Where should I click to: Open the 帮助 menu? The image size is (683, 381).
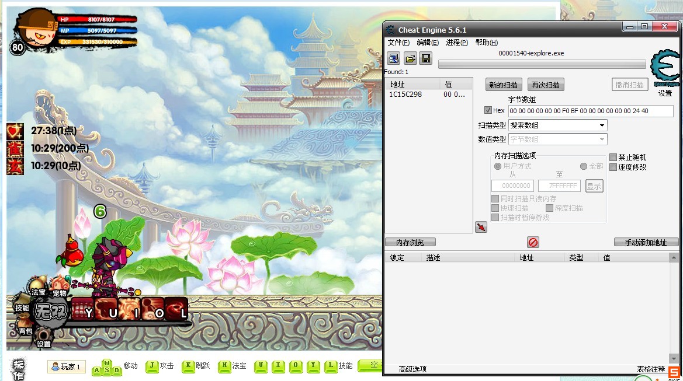click(486, 42)
